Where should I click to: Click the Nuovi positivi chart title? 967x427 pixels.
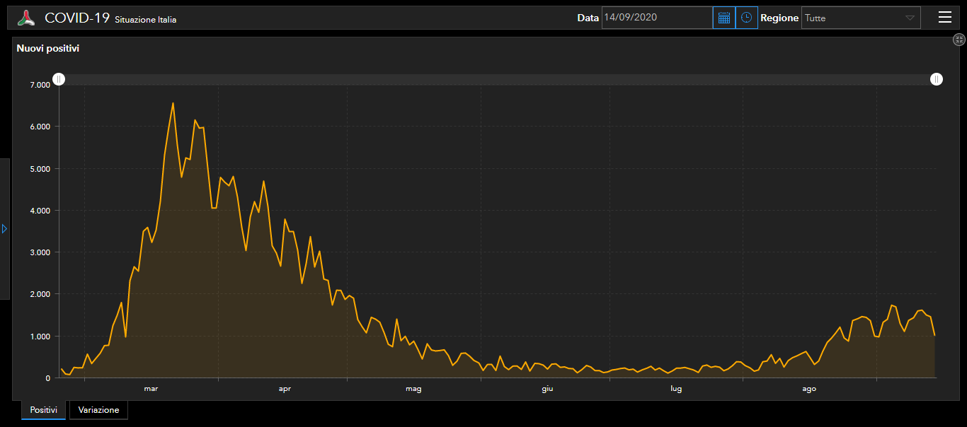(x=48, y=49)
